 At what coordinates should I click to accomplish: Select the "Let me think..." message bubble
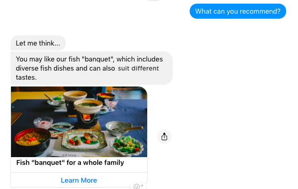tap(38, 43)
